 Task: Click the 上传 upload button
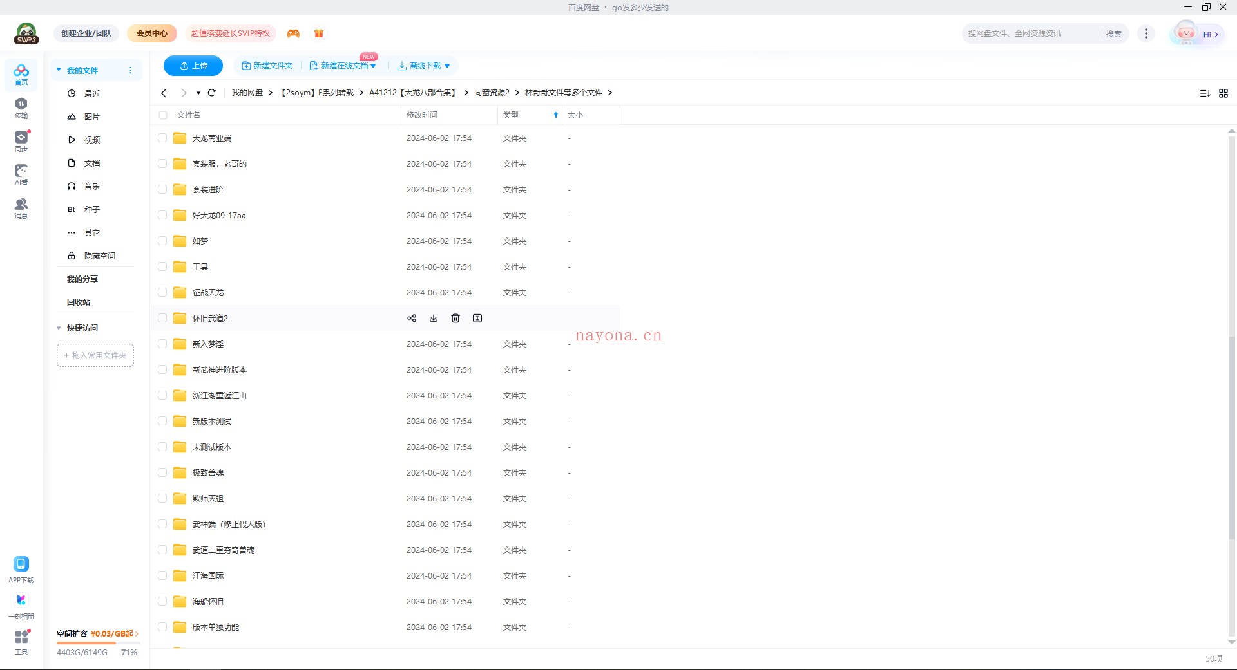coord(193,66)
